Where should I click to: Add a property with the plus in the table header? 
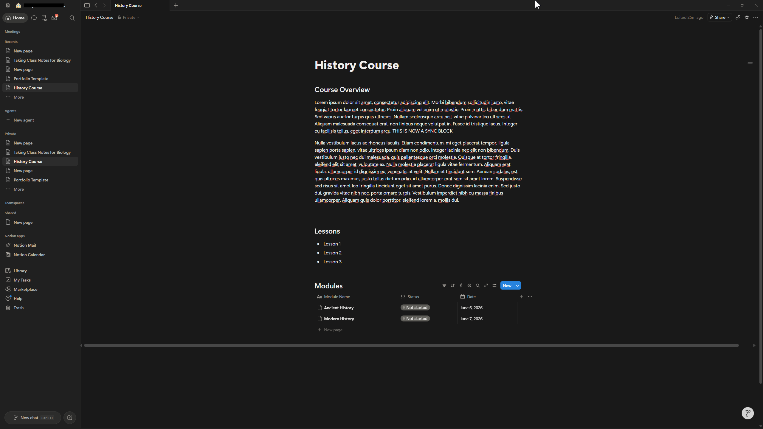[521, 297]
